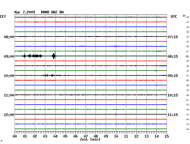The image size is (190, 144).
Task: Click the date label Mar 7,2009
Action: pos(25,12)
